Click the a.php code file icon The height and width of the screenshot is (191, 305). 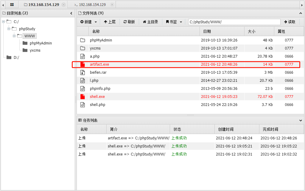(x=83, y=56)
